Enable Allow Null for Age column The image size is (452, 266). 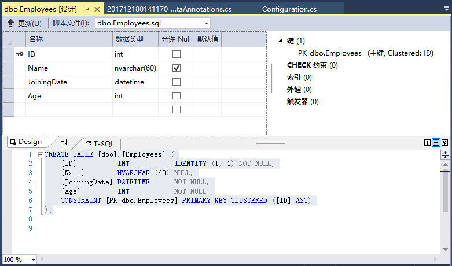point(177,95)
